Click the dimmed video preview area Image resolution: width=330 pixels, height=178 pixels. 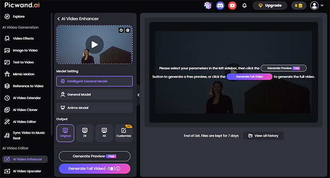(x=233, y=72)
